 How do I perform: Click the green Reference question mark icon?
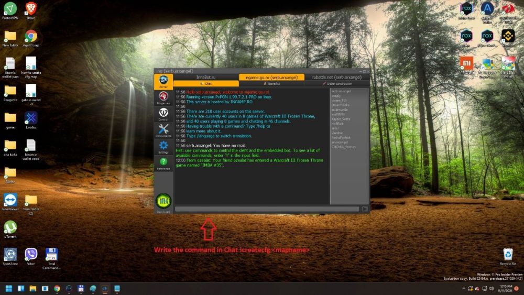[163, 163]
